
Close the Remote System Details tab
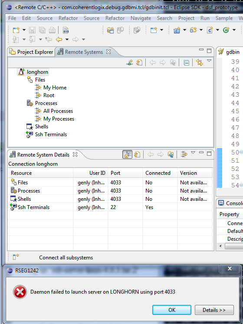[75, 154]
